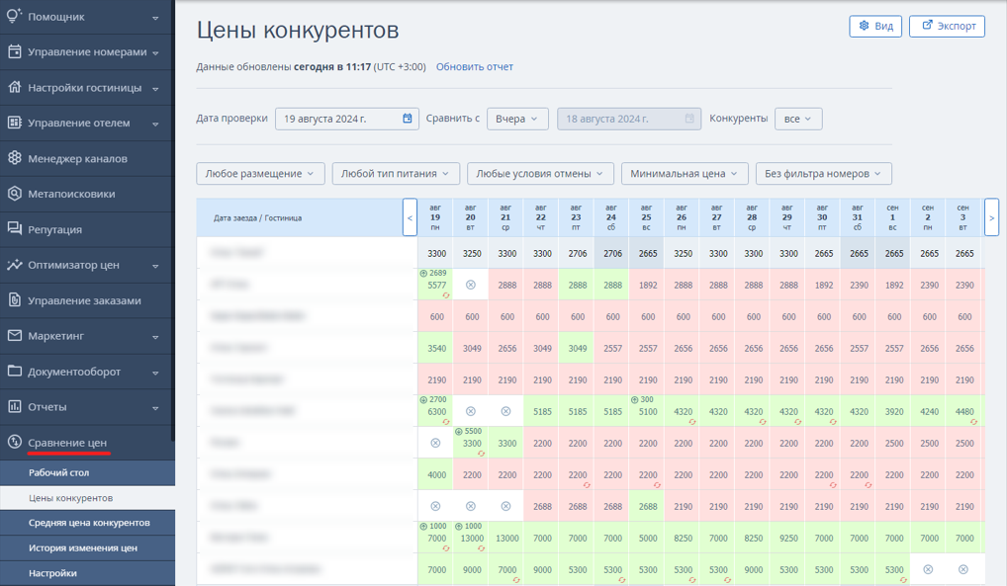Open Средняя цена конкурентов submenu item
This screenshot has height=586, width=1007.
[x=87, y=523]
